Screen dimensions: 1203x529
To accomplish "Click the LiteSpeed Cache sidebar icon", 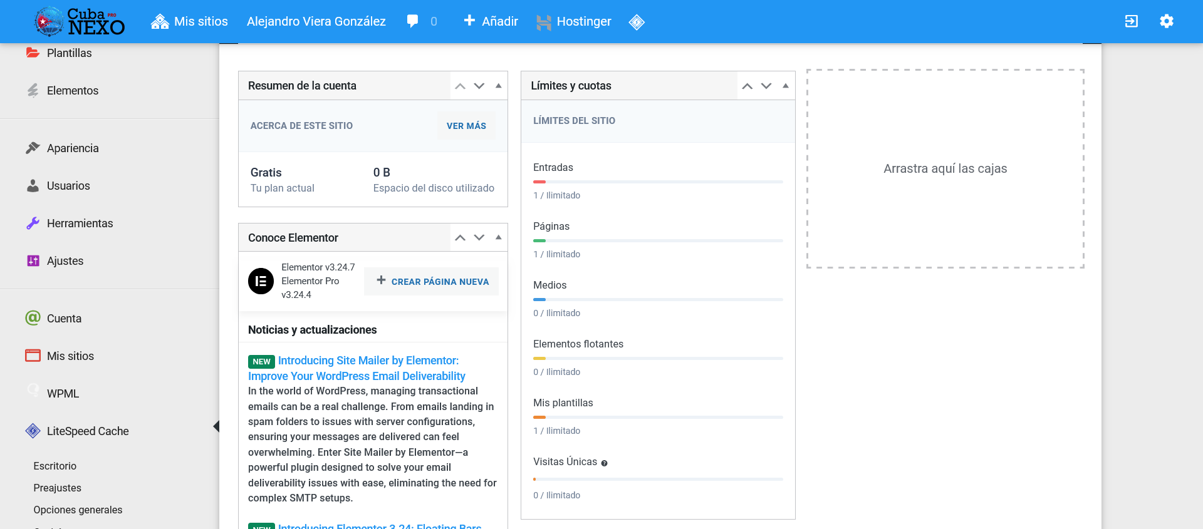I will click(x=33, y=431).
